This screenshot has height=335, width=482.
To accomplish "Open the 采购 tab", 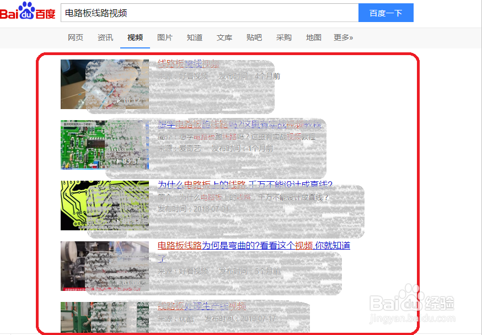I will pos(283,37).
